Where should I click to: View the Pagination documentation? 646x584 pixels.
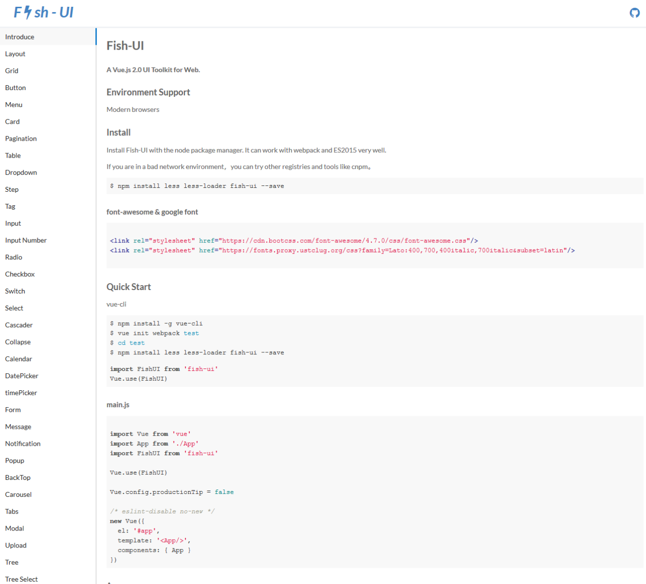click(x=21, y=138)
